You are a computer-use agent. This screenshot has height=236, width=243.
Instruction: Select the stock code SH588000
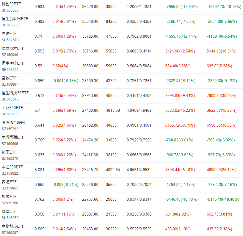click(x=10, y=10)
